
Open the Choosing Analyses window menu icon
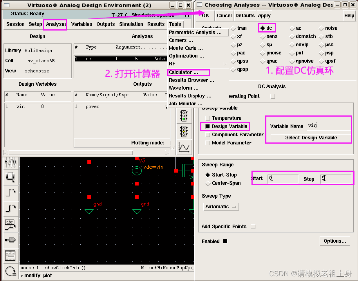pos(199,5)
